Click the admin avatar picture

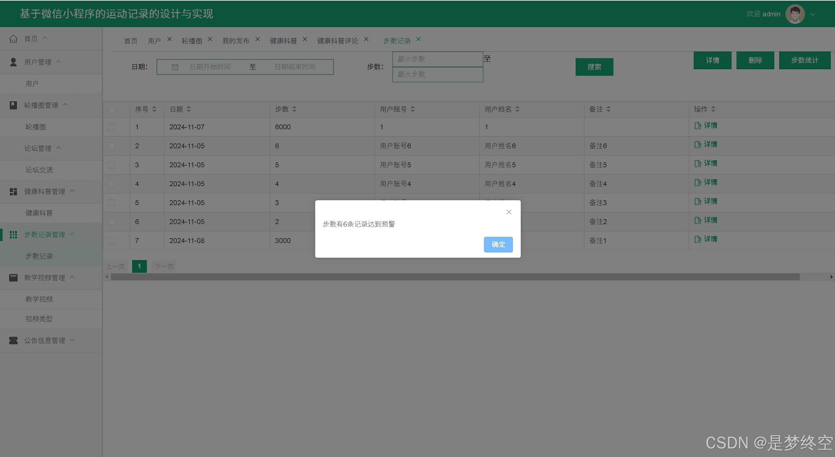coord(795,14)
